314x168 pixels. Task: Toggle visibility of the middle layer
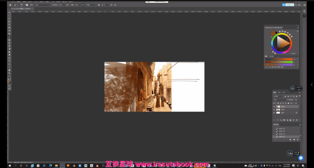click(x=274, y=109)
